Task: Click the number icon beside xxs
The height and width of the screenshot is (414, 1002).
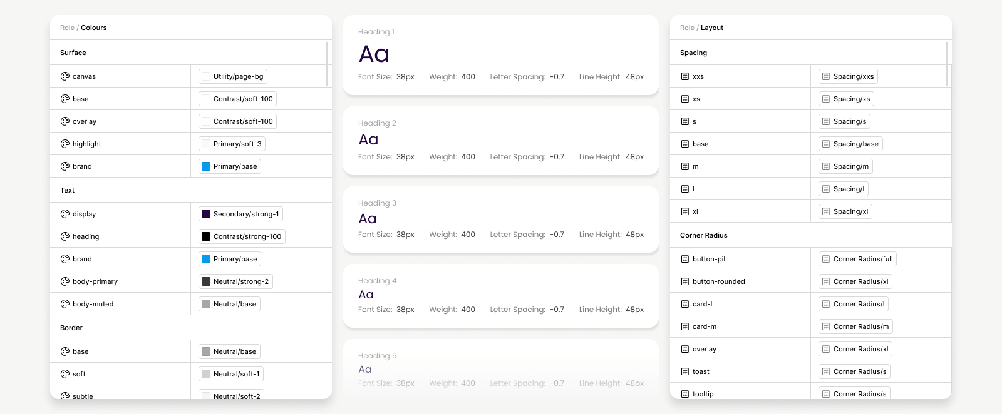Action: 684,76
